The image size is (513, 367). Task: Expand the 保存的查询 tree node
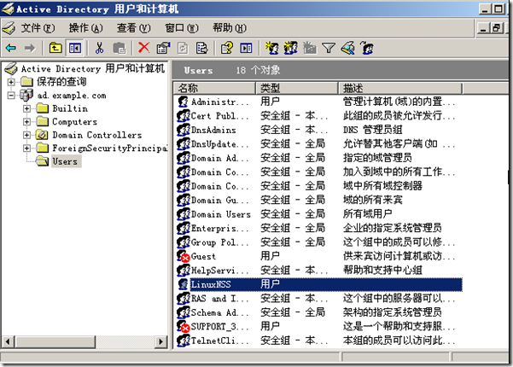point(11,82)
